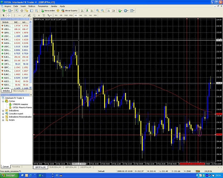The width and height of the screenshot is (223, 178).
Task: Expand the Scripts tree node
Action: (3, 120)
